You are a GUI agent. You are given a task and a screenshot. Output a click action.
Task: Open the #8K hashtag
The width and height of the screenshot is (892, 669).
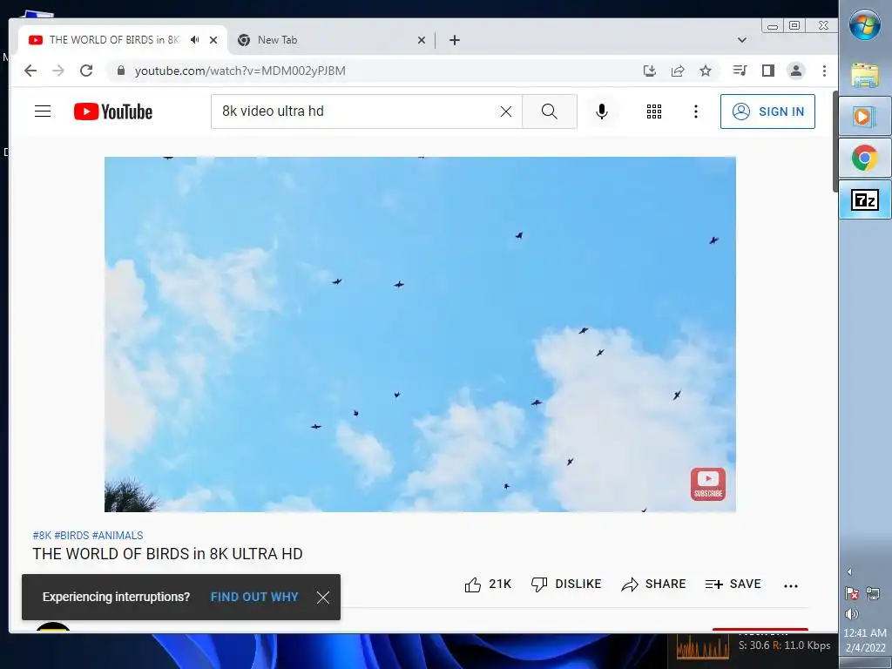pos(42,536)
